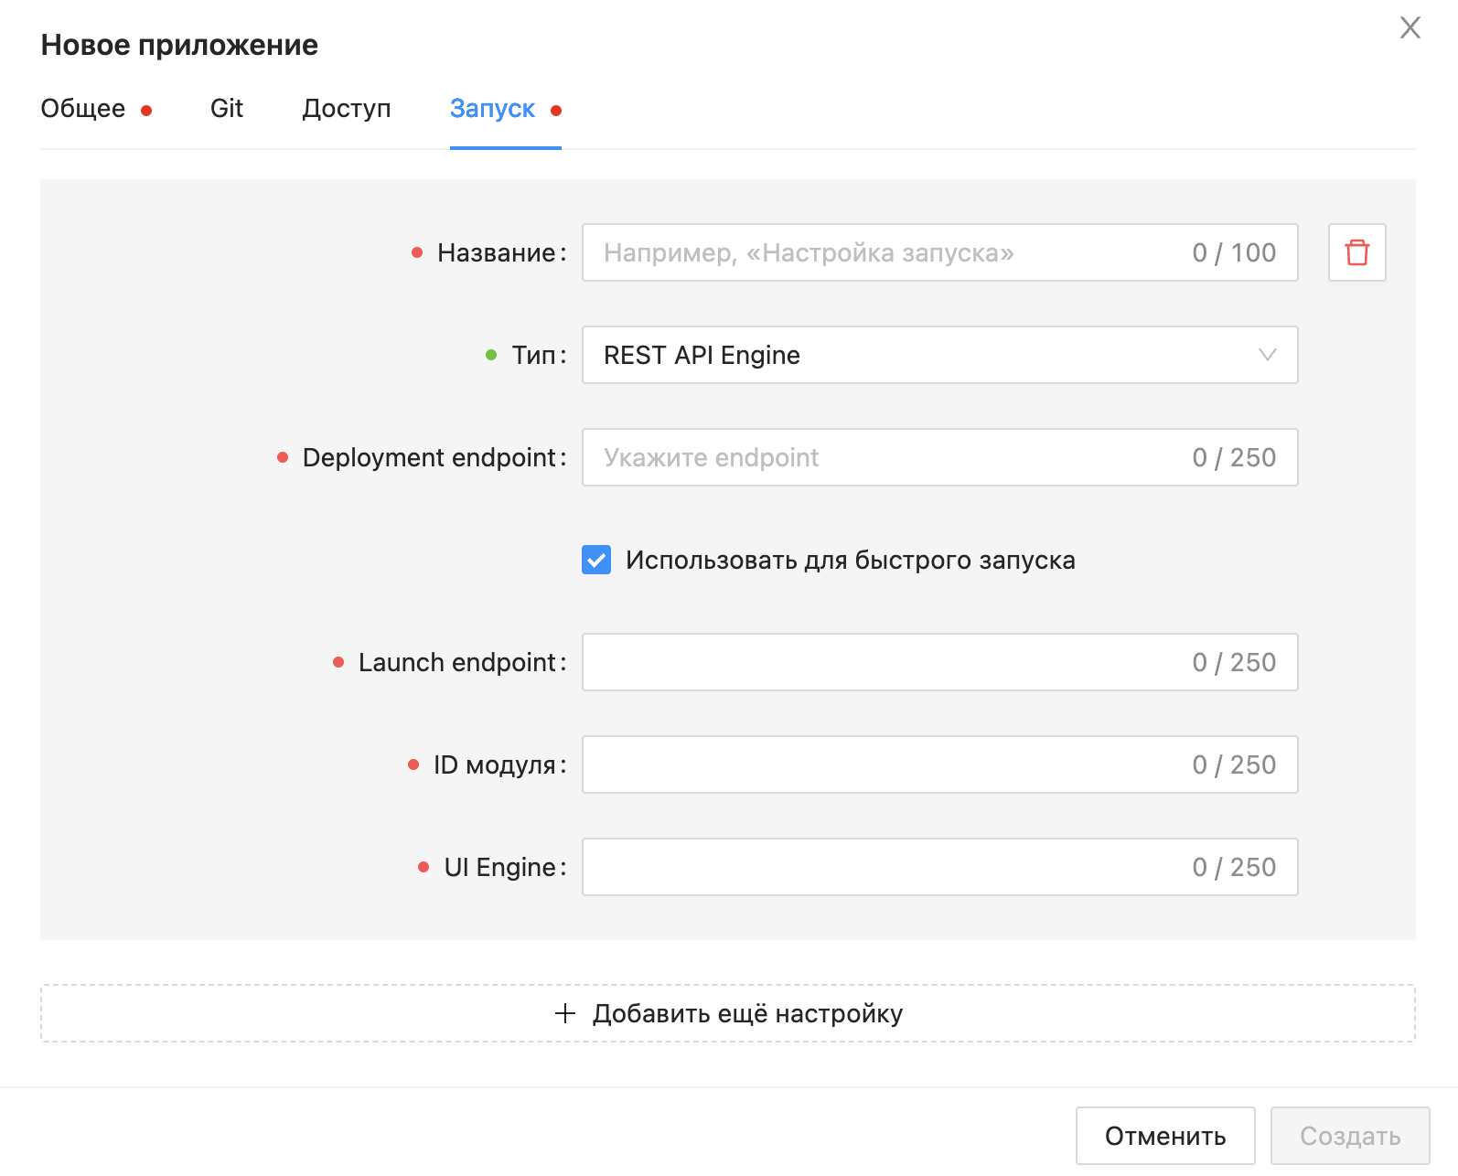Image resolution: width=1458 pixels, height=1176 pixels.
Task: Click the Создать button
Action: (x=1349, y=1136)
